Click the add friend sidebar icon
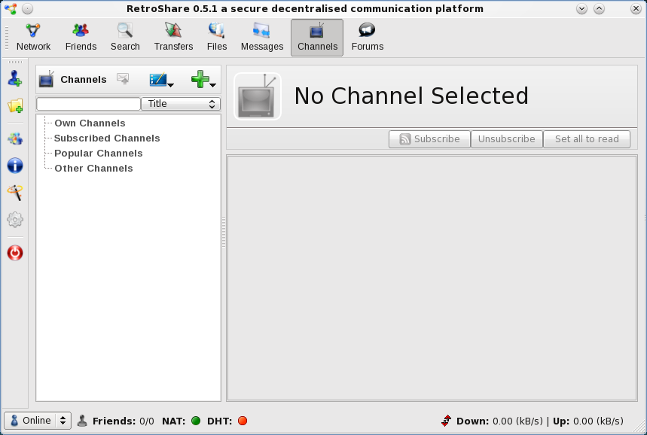This screenshot has width=647, height=435. tap(15, 78)
